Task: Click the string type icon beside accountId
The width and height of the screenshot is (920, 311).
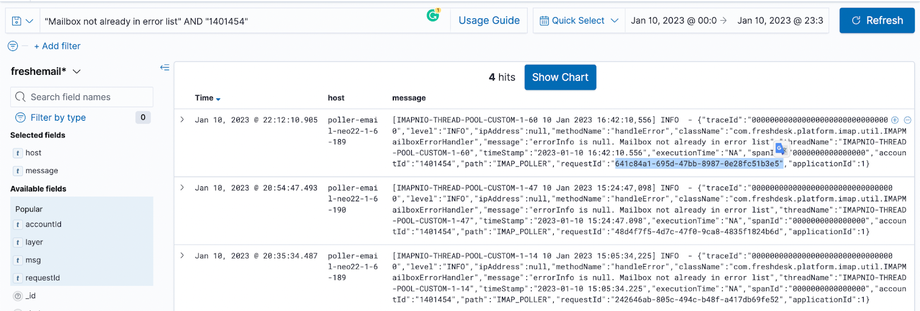Action: pos(18,224)
